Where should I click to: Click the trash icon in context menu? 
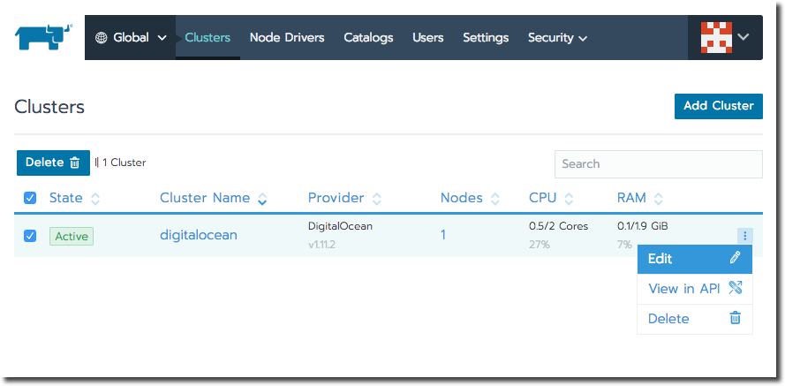(735, 317)
